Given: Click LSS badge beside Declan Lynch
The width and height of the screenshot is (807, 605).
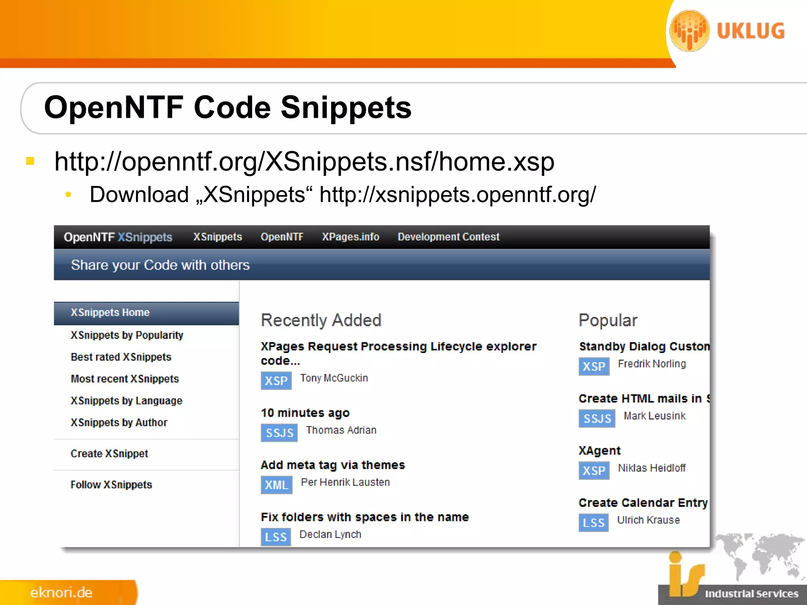Looking at the screenshot, I should tap(276, 537).
